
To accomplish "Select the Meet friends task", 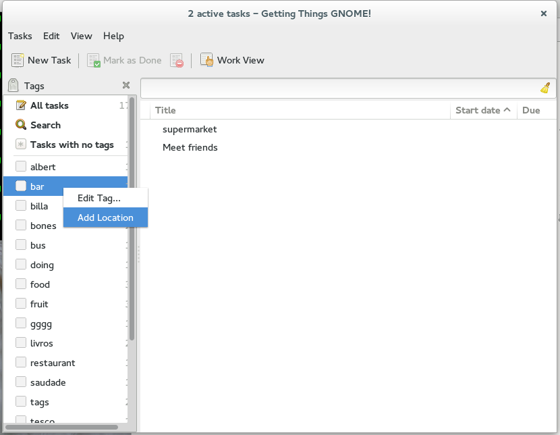I will (190, 147).
